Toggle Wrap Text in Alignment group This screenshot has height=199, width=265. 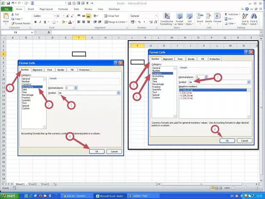(112, 16)
